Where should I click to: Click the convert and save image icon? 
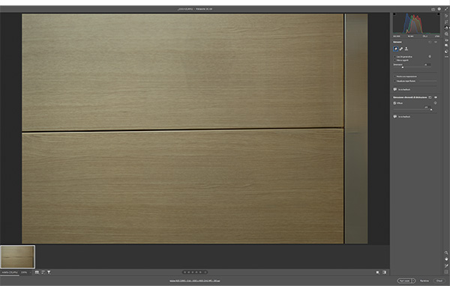433,9
